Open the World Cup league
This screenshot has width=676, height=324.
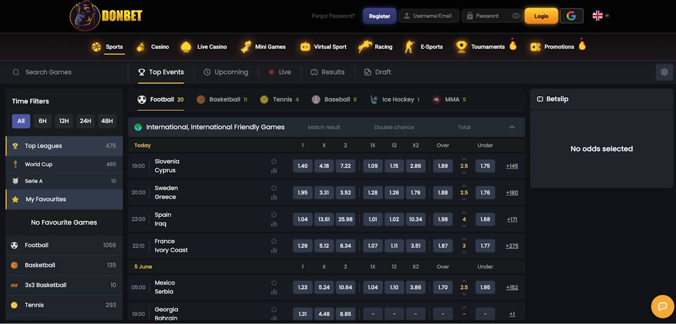coord(64,164)
